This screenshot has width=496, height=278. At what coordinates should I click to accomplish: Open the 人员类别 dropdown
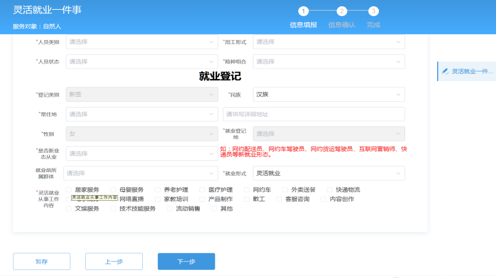pyautogui.click(x=141, y=42)
